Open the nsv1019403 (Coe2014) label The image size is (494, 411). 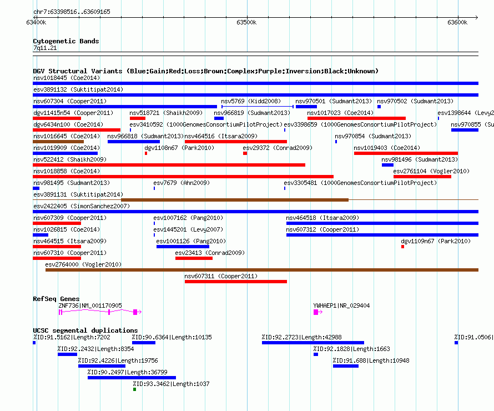click(x=387, y=148)
